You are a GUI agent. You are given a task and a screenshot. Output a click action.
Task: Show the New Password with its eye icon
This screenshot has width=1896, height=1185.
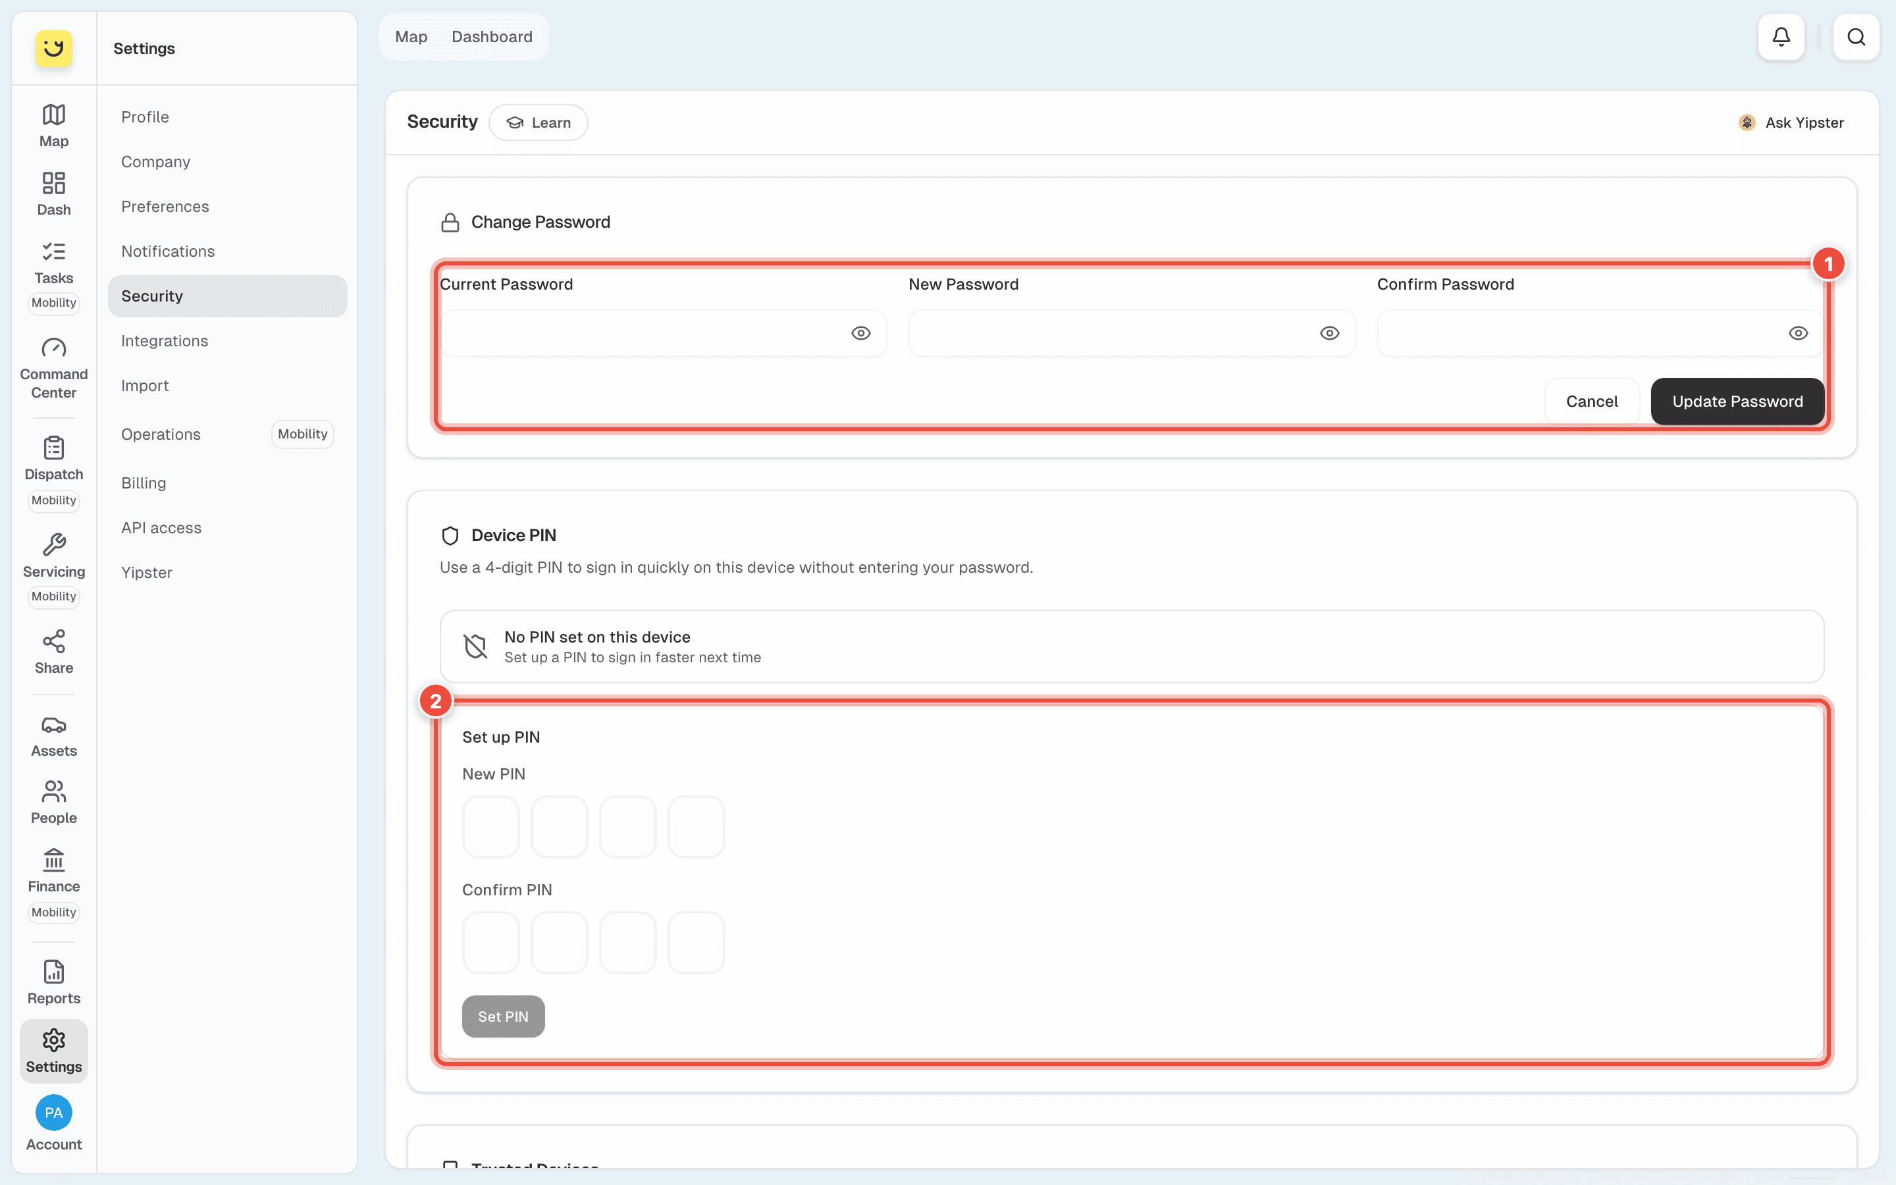1330,333
